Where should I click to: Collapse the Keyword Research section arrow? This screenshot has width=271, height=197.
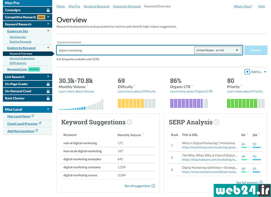48,24
